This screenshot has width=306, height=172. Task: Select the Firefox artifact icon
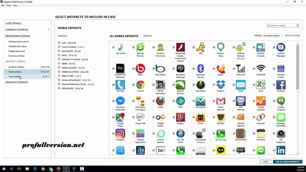click(160, 101)
